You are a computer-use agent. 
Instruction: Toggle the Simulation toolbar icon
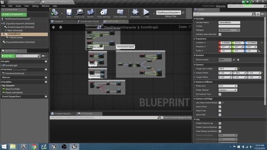point(135,13)
